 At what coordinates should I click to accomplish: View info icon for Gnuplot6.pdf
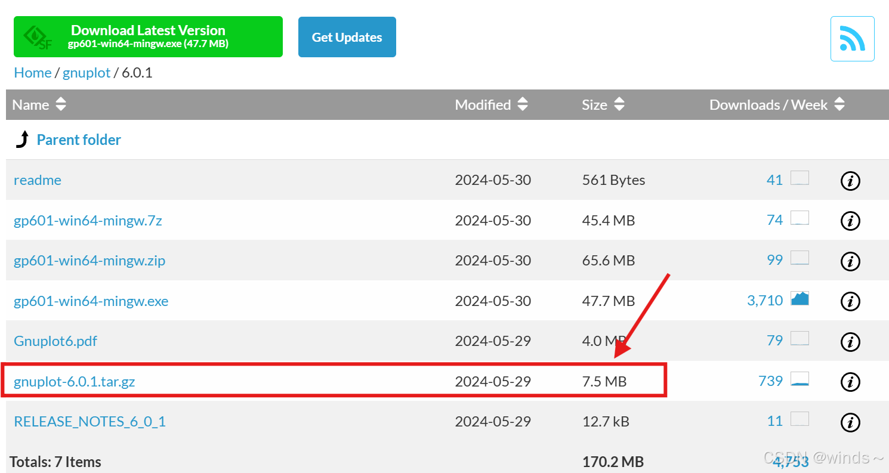[850, 341]
